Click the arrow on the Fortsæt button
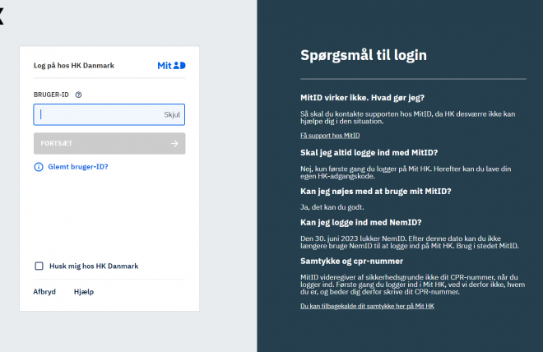Viewport: 543px width, 352px height. point(174,143)
